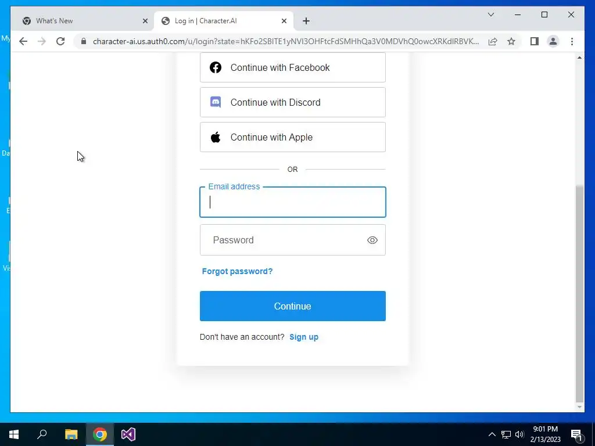Click the browser Back arrow
This screenshot has width=595, height=446.
point(23,41)
